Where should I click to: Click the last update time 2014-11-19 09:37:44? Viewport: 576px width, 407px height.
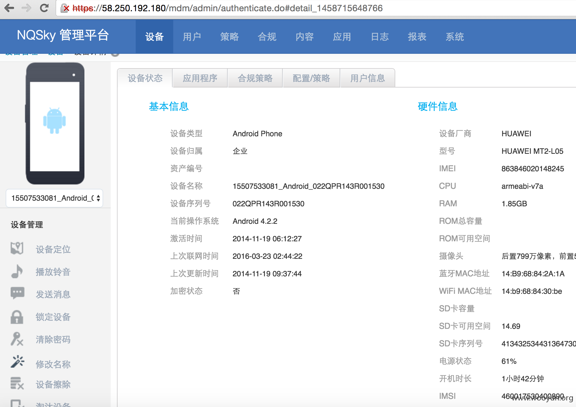(267, 274)
